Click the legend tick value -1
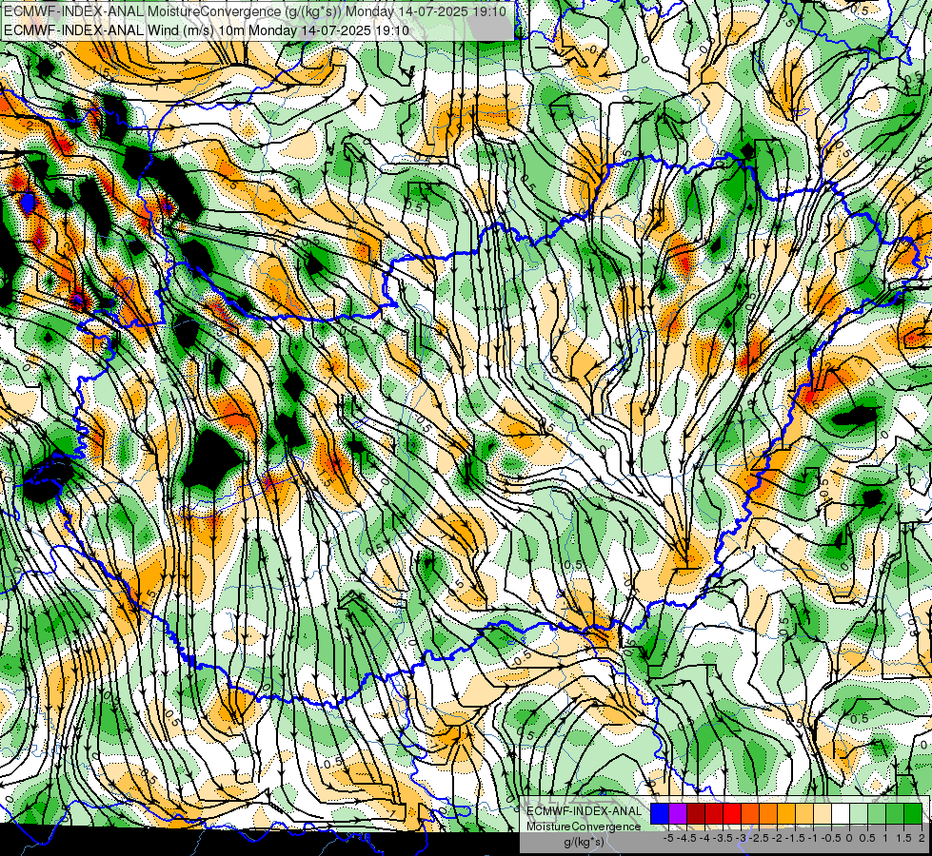This screenshot has height=856, width=932. [813, 838]
